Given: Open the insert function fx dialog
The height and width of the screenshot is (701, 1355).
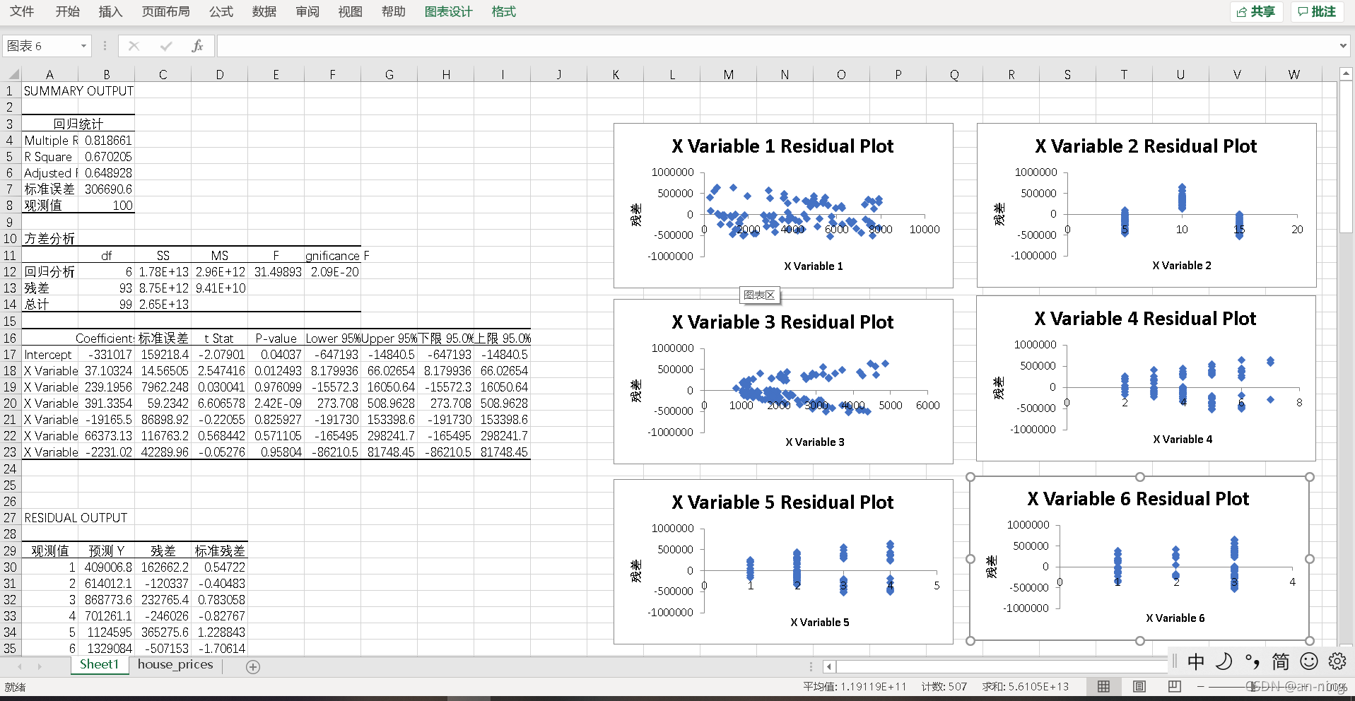Looking at the screenshot, I should (x=198, y=46).
